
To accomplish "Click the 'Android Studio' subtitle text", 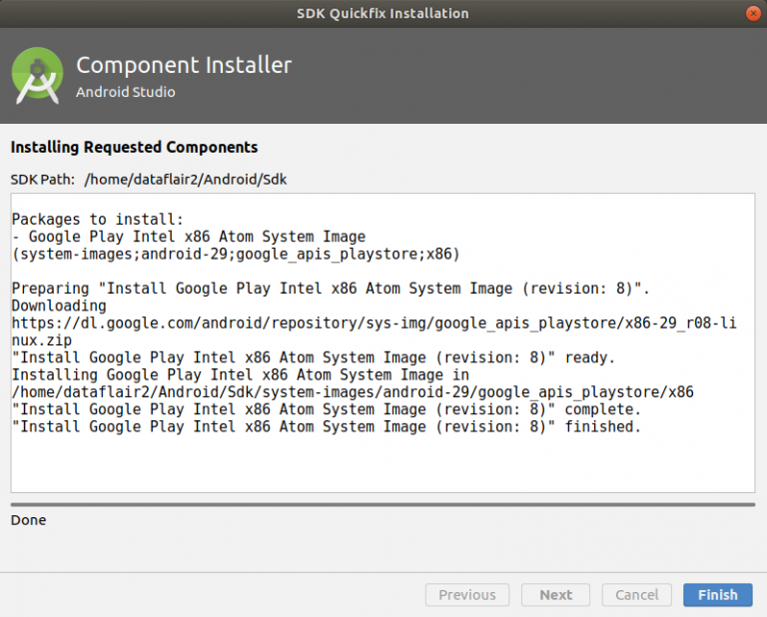I will coord(125,92).
